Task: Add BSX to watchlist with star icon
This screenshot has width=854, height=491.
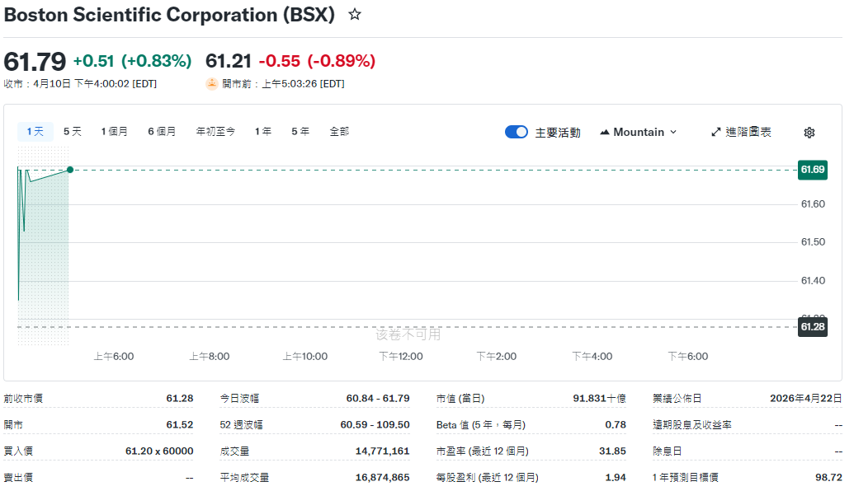Action: (x=355, y=15)
